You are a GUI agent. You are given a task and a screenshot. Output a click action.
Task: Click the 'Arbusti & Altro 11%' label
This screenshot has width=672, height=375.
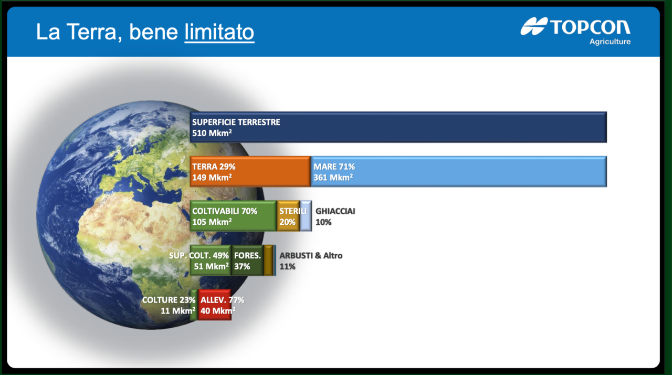click(x=311, y=261)
